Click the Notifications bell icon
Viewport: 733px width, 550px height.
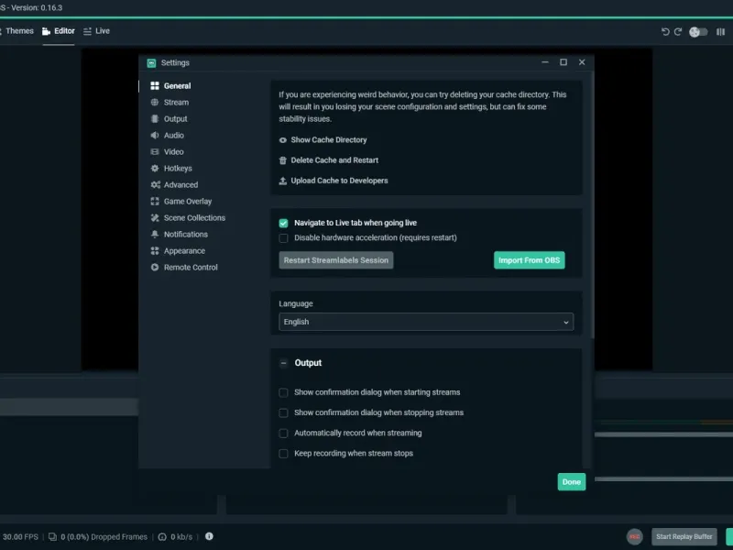(x=155, y=234)
